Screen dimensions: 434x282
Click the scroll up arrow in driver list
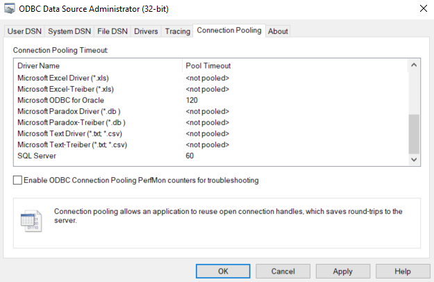(x=414, y=65)
